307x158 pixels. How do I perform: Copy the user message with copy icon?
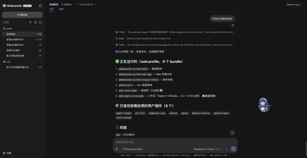click(x=233, y=25)
